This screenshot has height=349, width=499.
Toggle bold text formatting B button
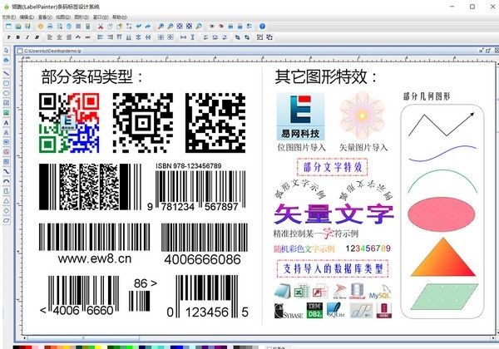[x=18, y=37]
